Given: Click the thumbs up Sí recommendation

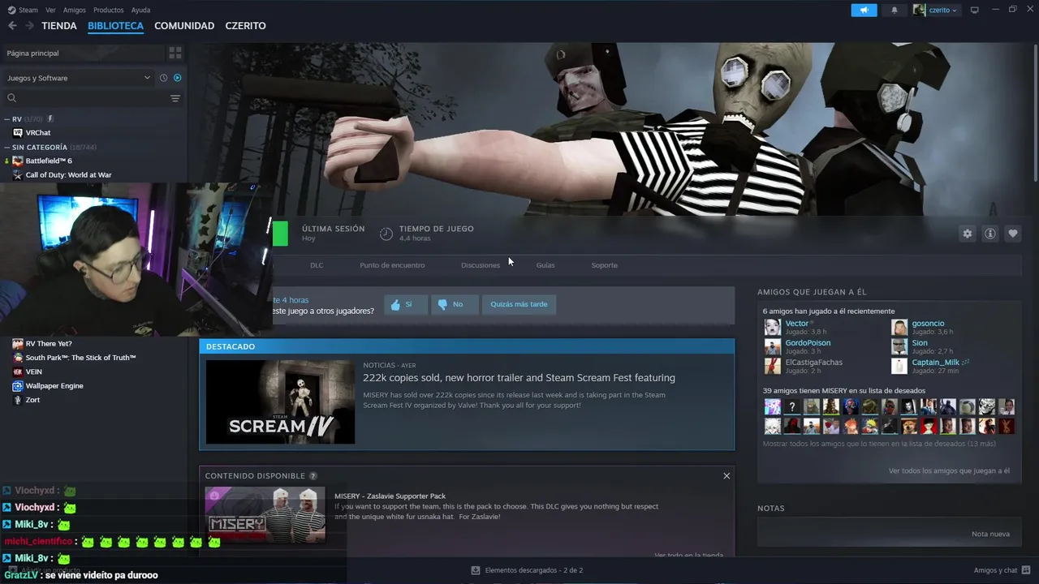Looking at the screenshot, I should (x=406, y=304).
